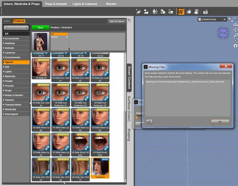Expand the Animals category
Image resolution: width=238 pixels, height=186 pixels.
click(x=16, y=48)
